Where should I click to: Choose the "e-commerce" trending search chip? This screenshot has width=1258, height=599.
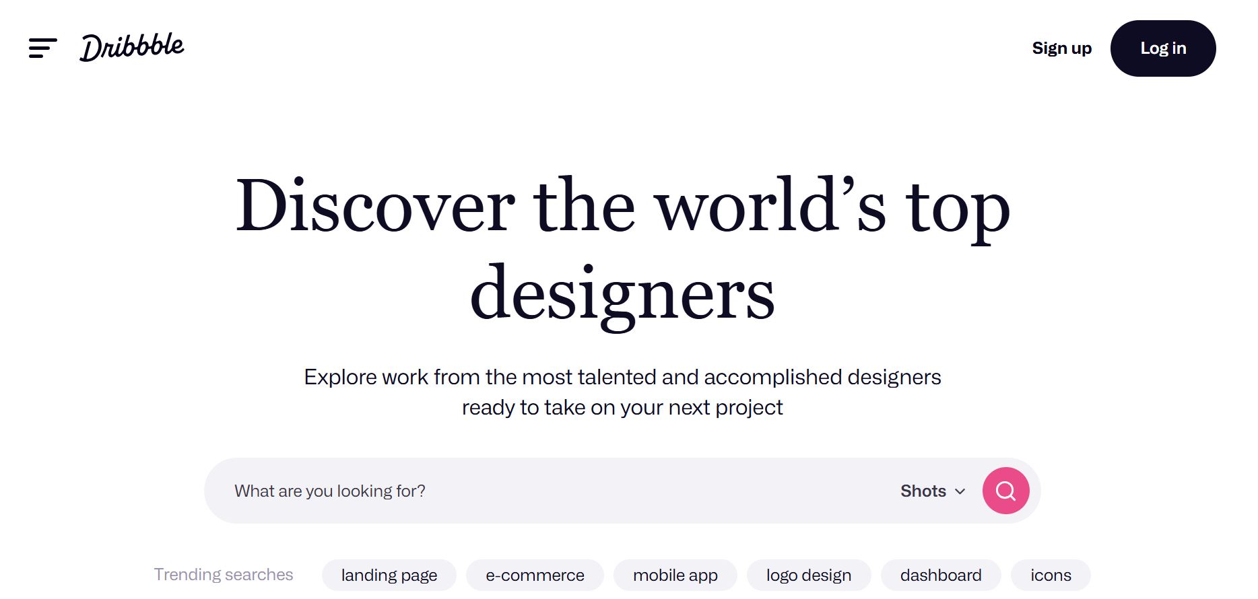[535, 575]
